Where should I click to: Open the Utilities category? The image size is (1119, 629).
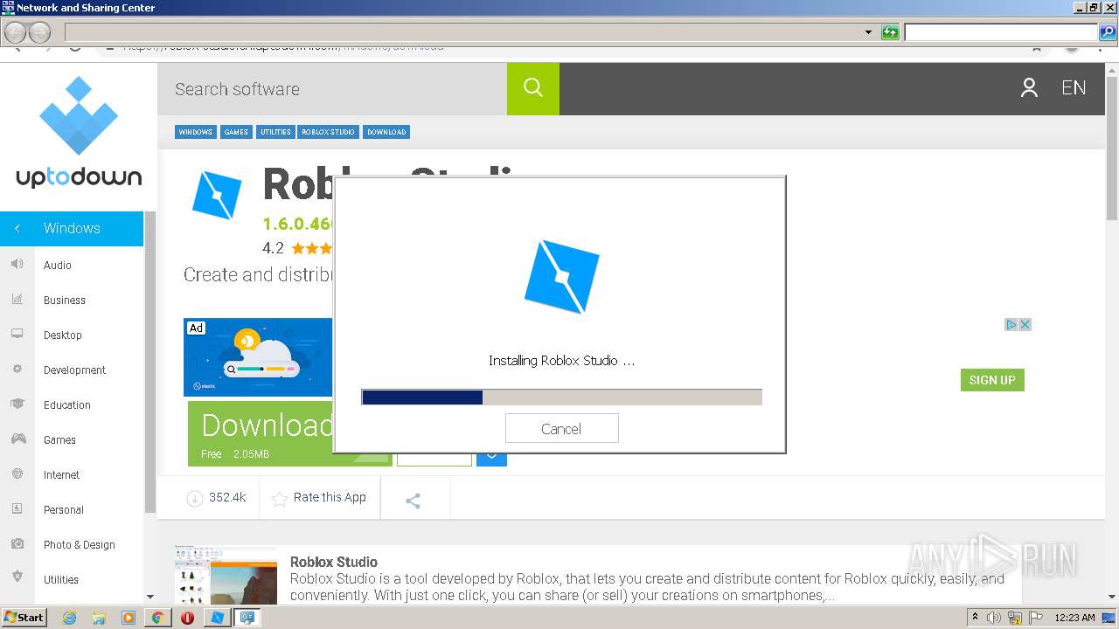pos(61,579)
